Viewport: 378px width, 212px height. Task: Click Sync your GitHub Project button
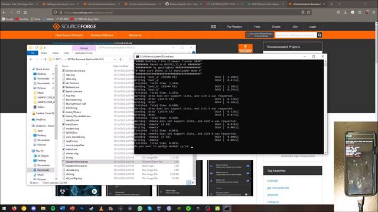(260, 35)
